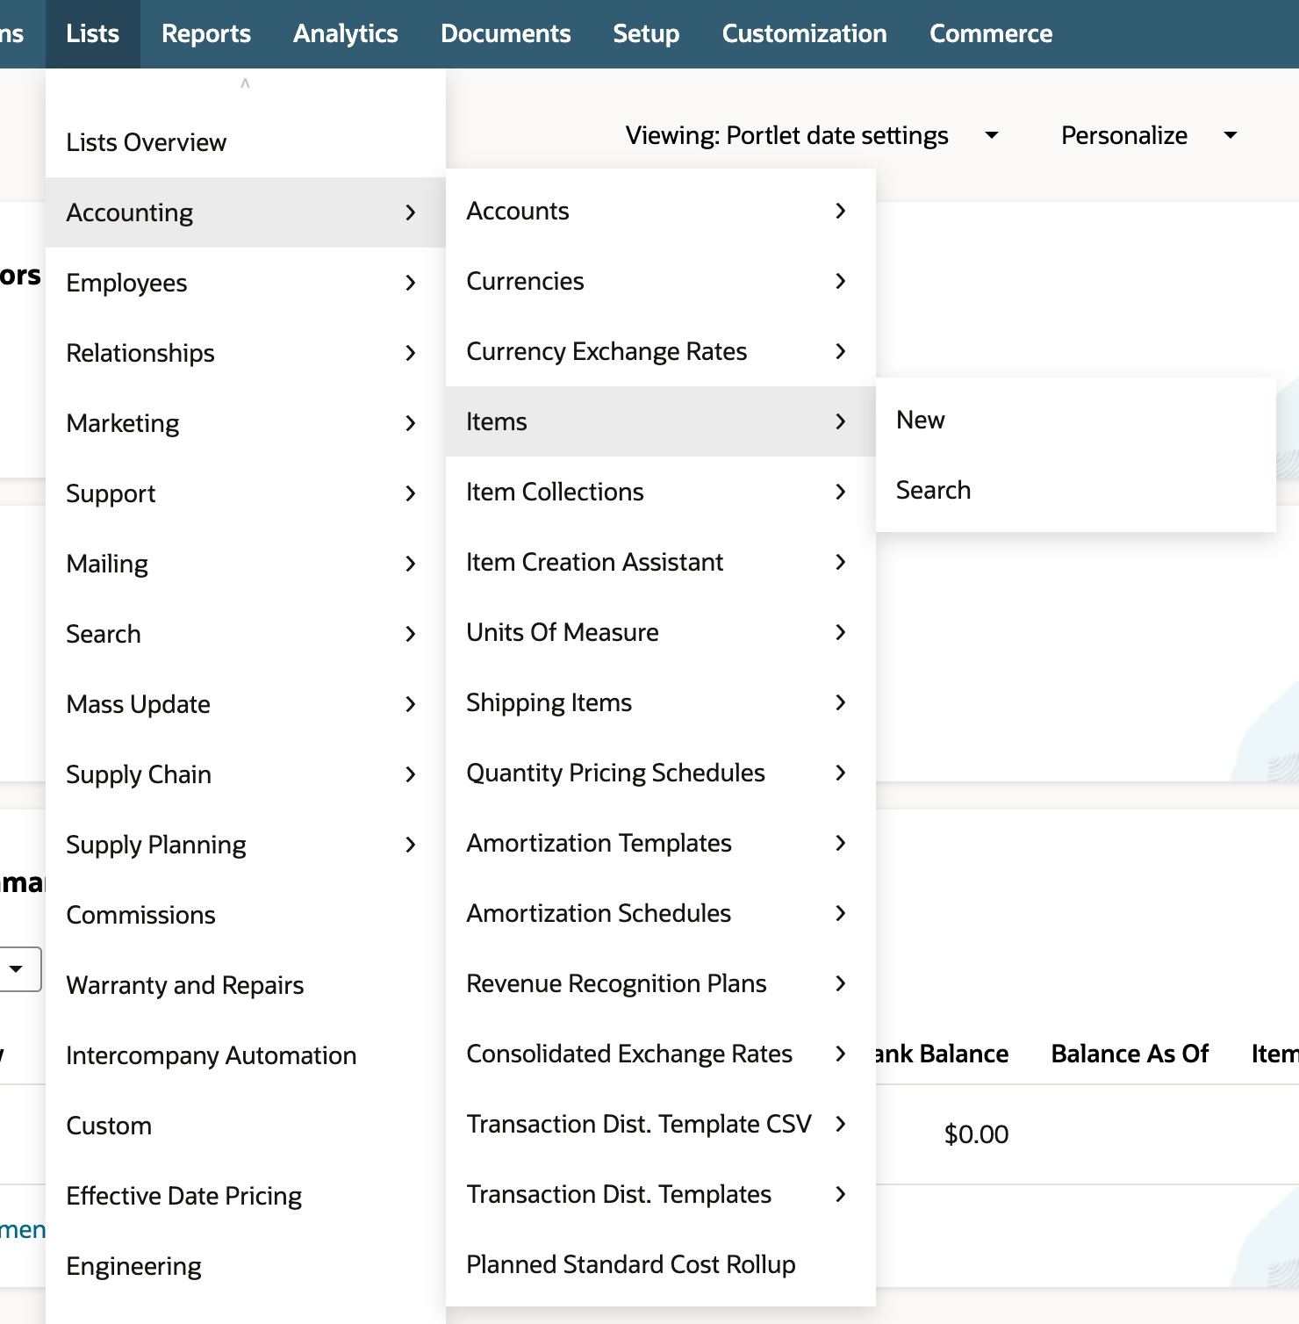Select Items under Accounting
The height and width of the screenshot is (1324, 1299).
click(661, 421)
